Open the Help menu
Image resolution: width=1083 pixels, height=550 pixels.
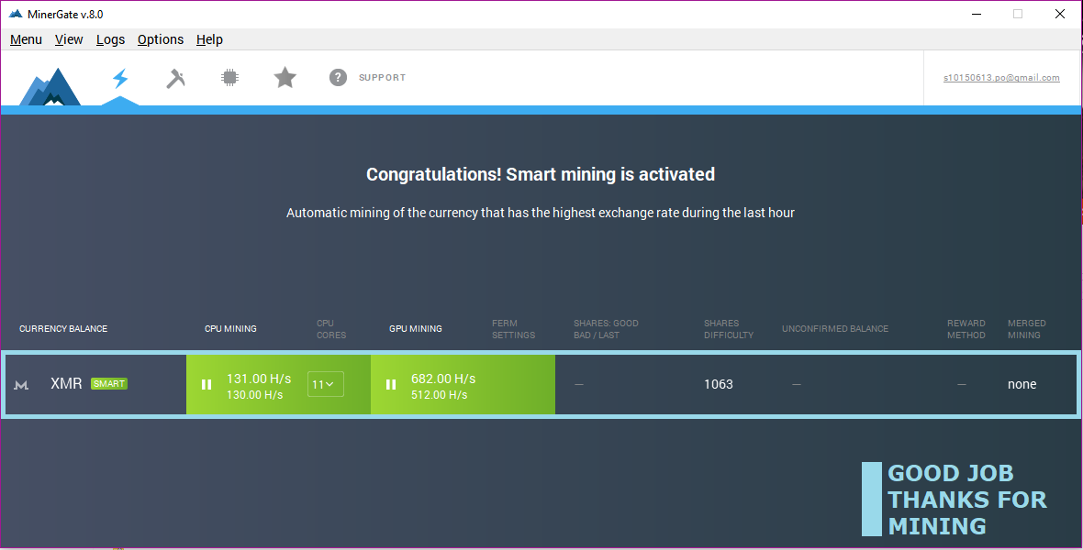coord(209,39)
